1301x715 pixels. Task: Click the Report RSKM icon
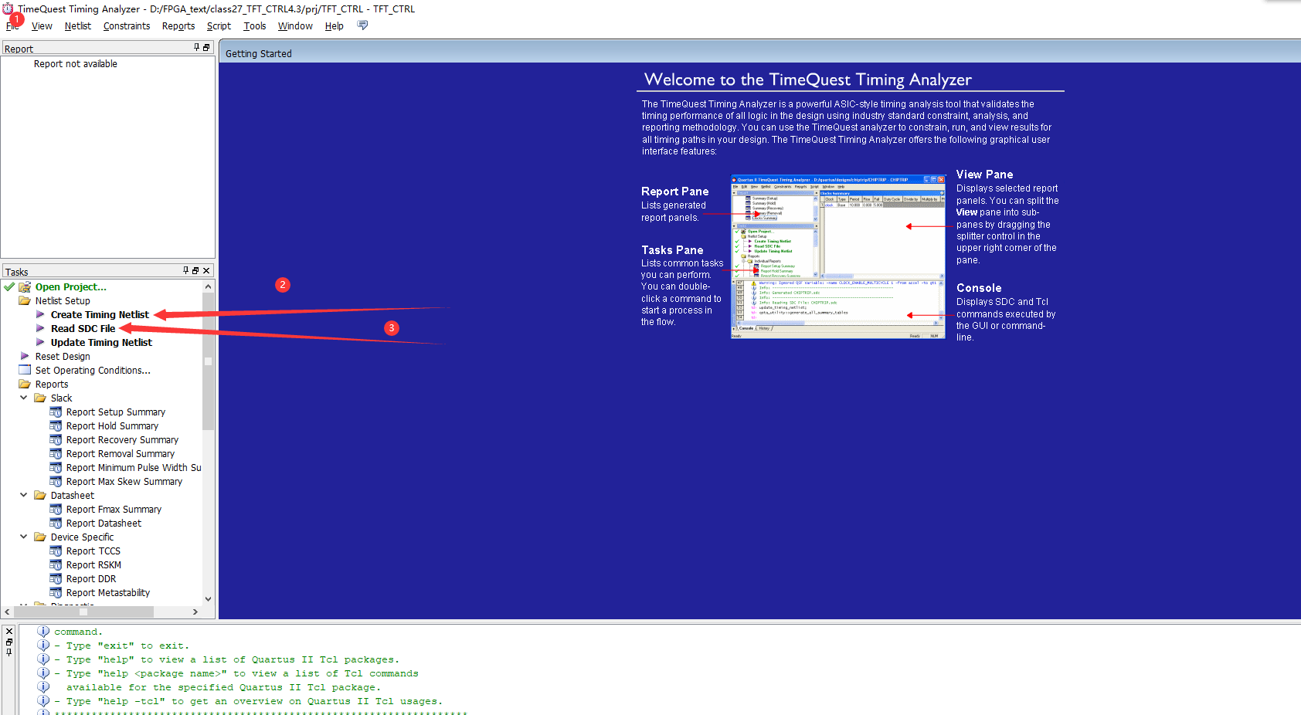(x=56, y=565)
